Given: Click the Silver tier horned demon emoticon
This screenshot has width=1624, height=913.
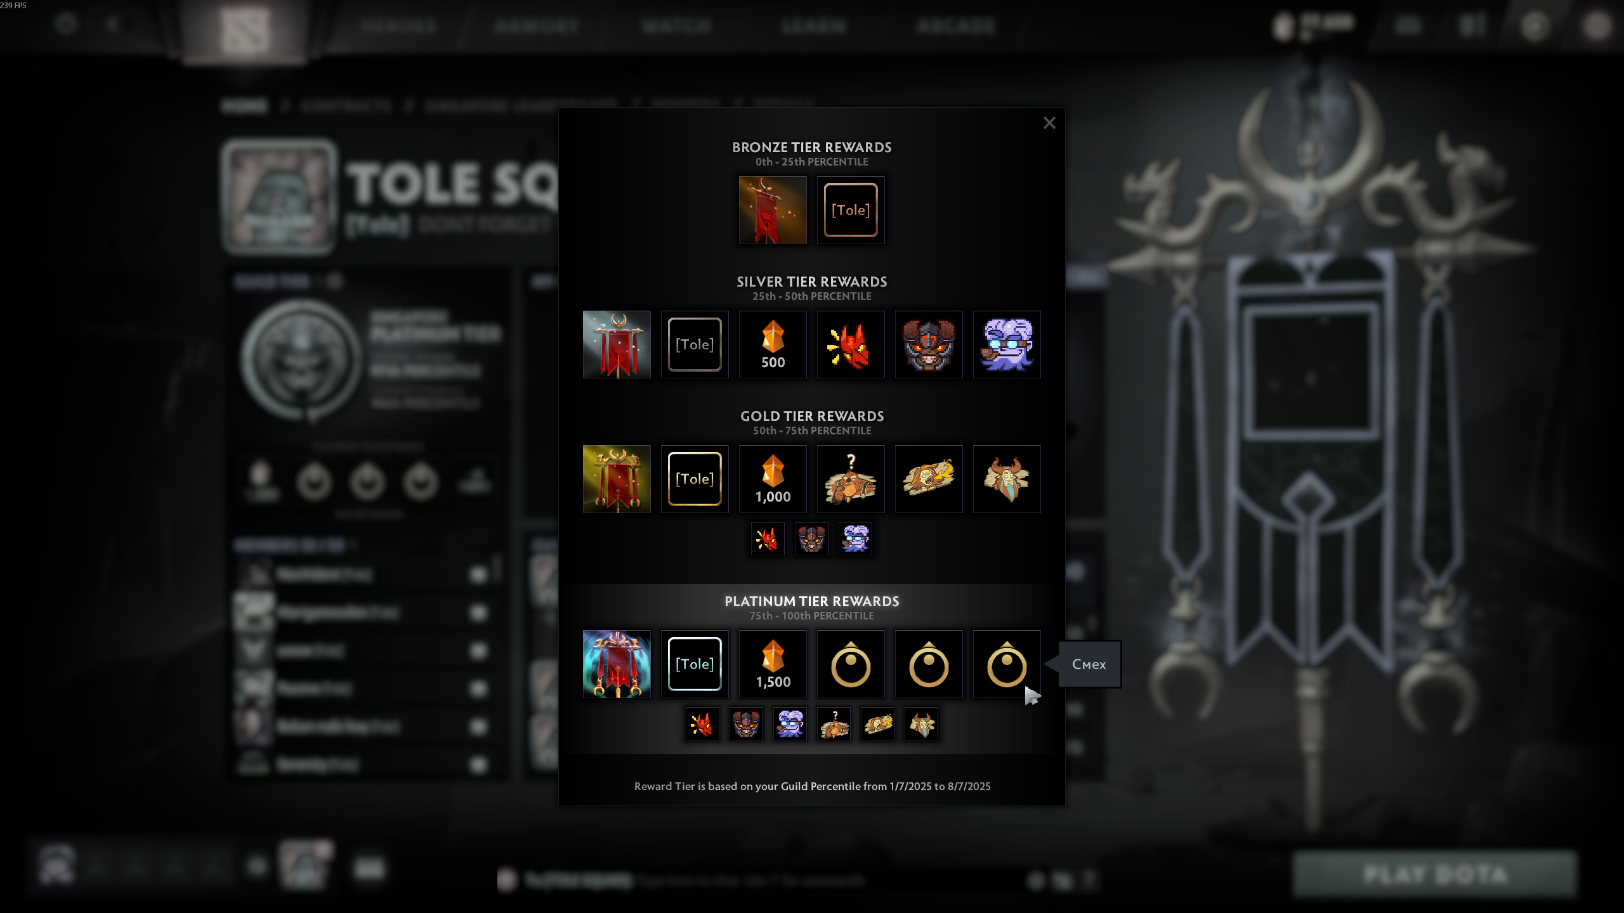Looking at the screenshot, I should click(929, 345).
